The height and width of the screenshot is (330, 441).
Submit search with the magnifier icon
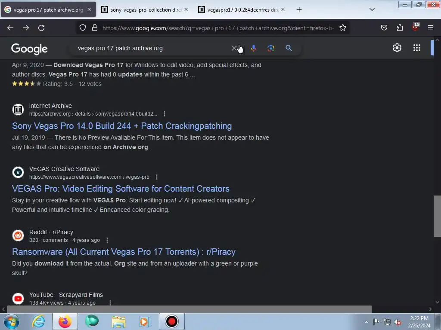[x=289, y=48]
